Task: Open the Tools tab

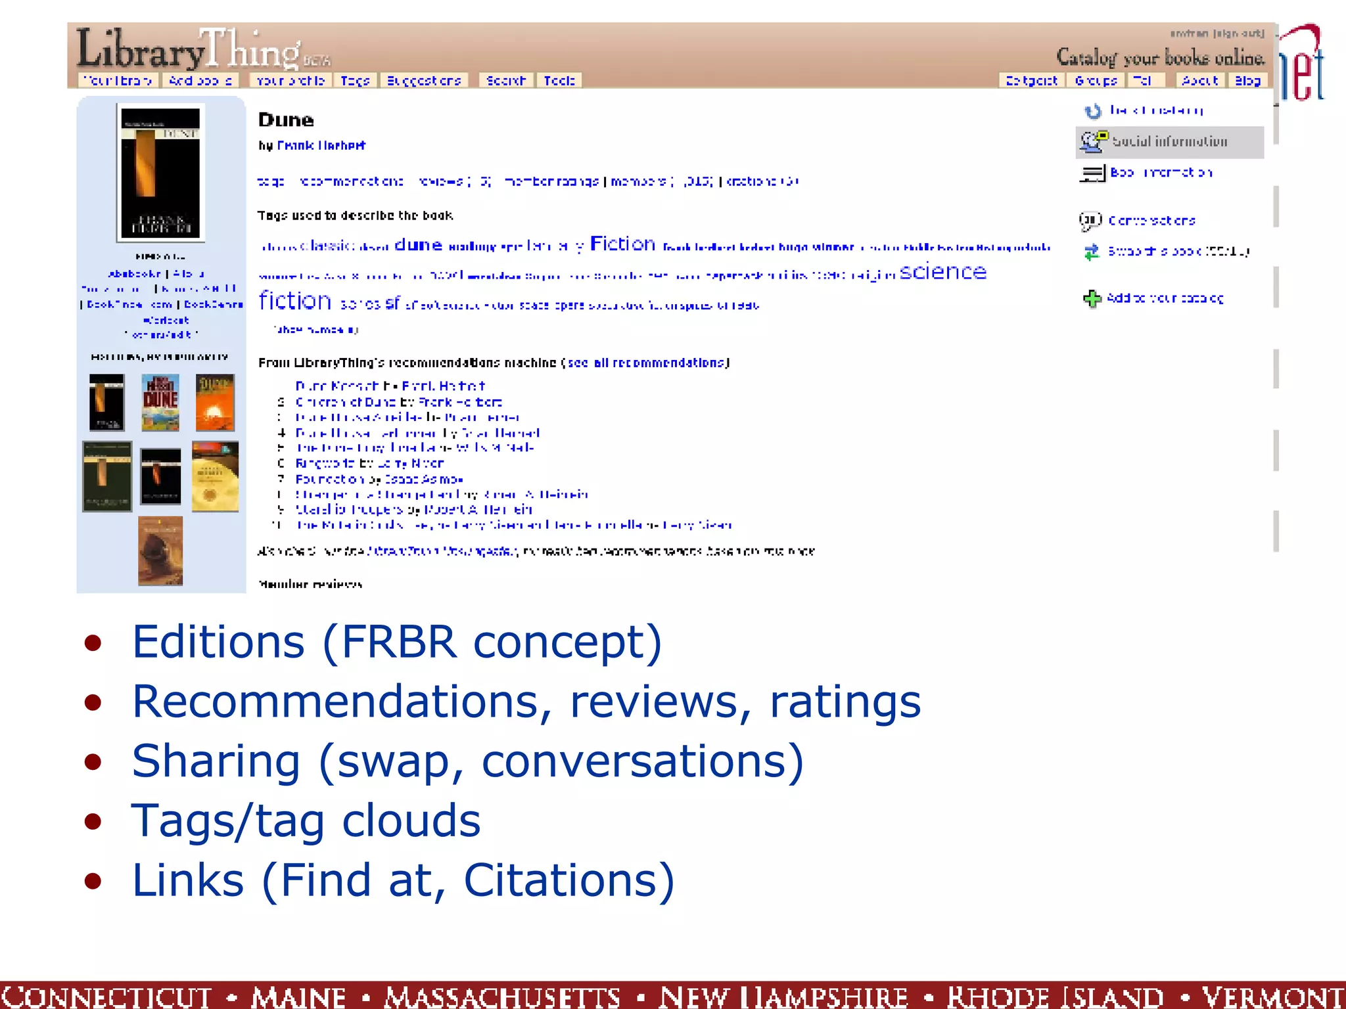Action: click(559, 80)
